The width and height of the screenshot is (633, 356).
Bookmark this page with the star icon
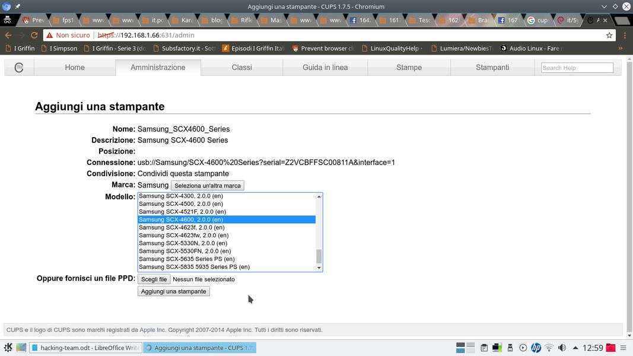click(x=609, y=35)
